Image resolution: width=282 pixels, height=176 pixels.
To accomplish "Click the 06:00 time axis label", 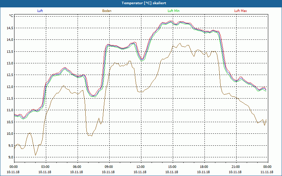I will pos(78,167).
